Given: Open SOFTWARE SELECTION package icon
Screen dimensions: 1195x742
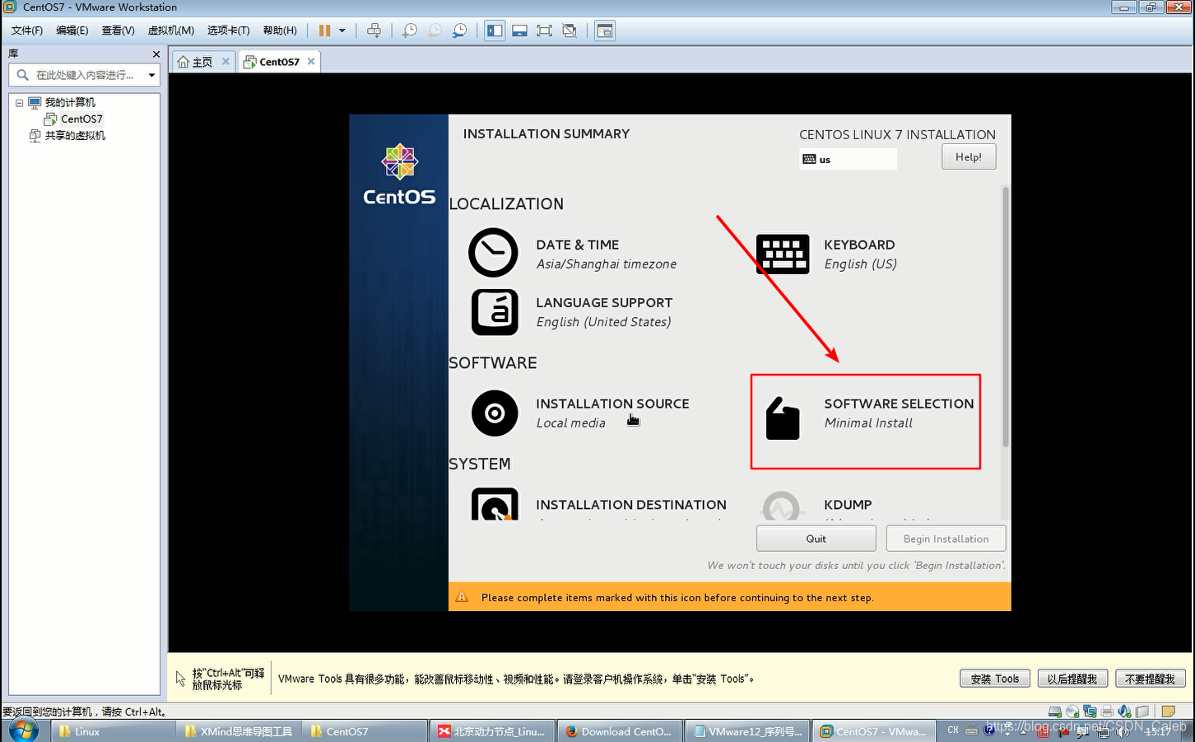Looking at the screenshot, I should [783, 418].
